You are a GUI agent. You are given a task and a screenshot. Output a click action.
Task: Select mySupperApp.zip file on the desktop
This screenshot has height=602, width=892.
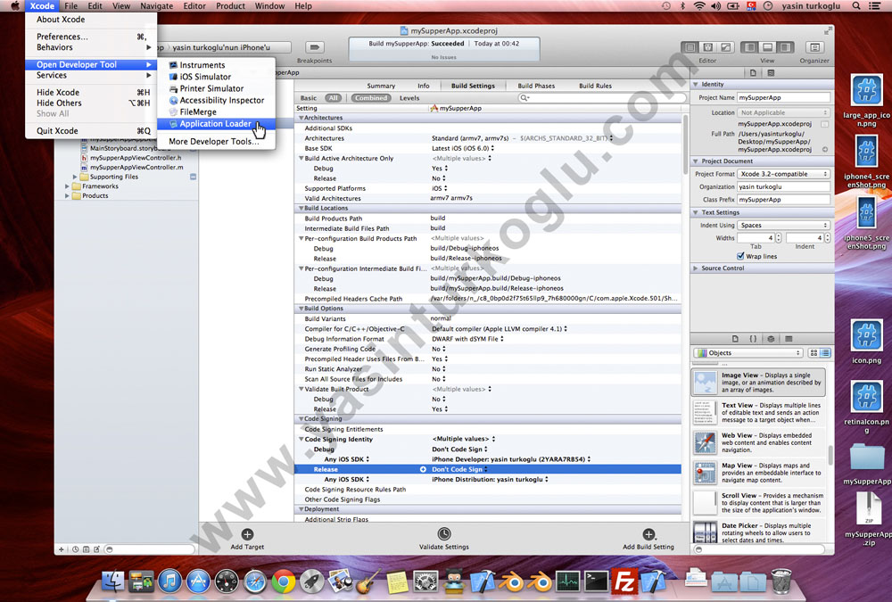click(x=868, y=518)
